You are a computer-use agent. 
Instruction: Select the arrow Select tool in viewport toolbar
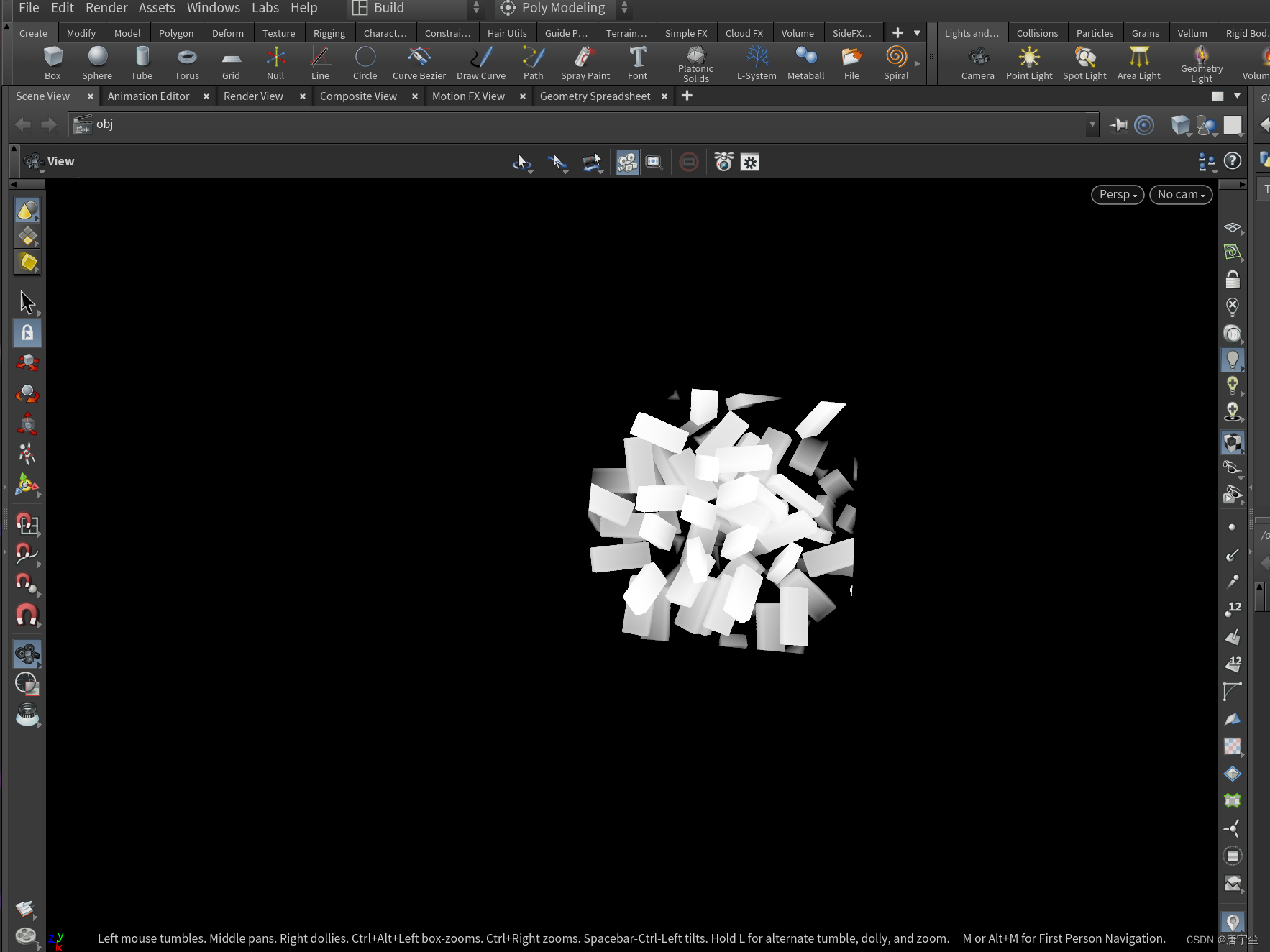point(27,303)
